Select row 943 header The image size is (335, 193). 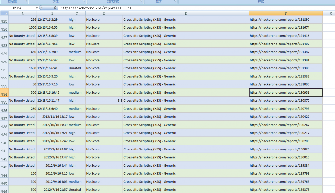click(x=4, y=166)
